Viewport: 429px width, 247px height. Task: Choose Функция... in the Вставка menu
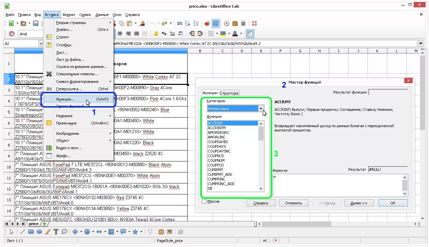click(x=79, y=99)
